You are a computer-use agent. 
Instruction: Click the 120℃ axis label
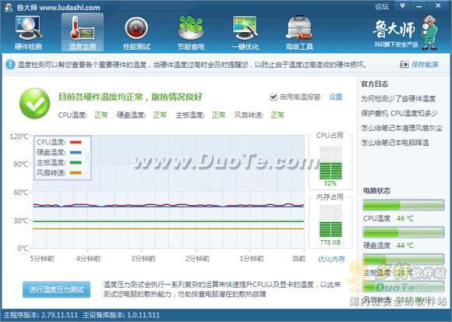tap(19, 136)
